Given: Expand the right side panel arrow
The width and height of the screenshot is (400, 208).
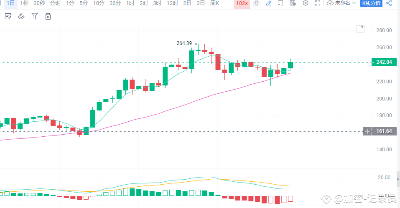Looking at the screenshot, I should 398,179.
